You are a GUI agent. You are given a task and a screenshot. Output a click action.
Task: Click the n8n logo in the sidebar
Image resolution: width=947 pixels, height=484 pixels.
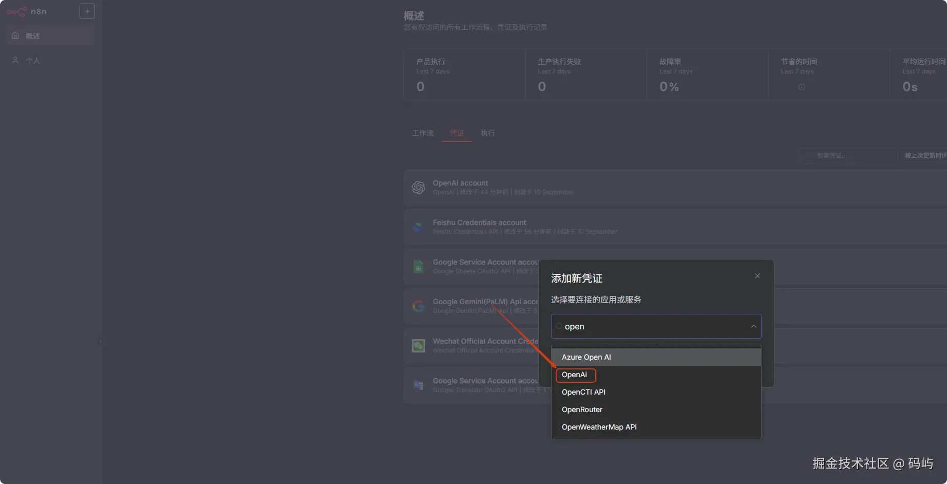[x=27, y=11]
